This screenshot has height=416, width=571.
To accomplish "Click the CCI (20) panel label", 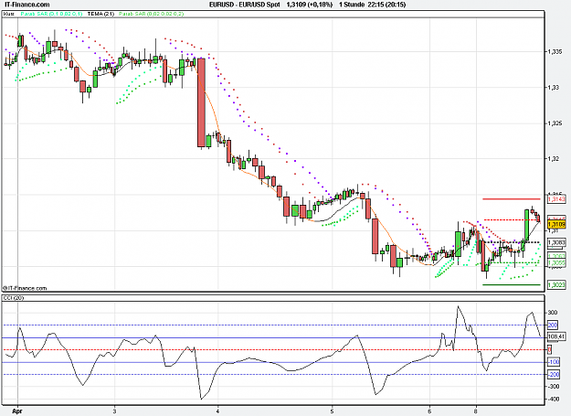I will tap(14, 298).
